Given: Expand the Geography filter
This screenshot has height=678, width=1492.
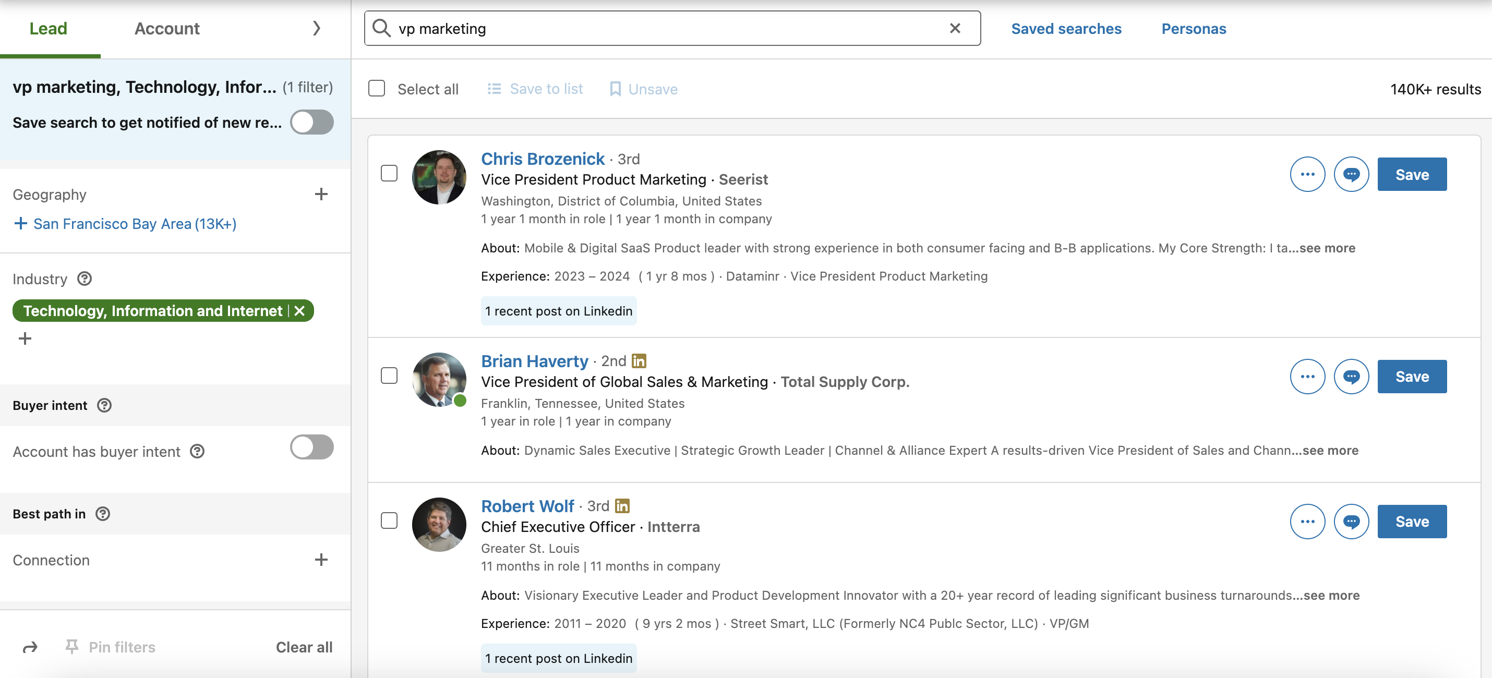Looking at the screenshot, I should pyautogui.click(x=321, y=194).
